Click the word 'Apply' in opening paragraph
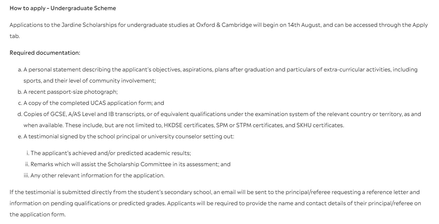 click(420, 25)
